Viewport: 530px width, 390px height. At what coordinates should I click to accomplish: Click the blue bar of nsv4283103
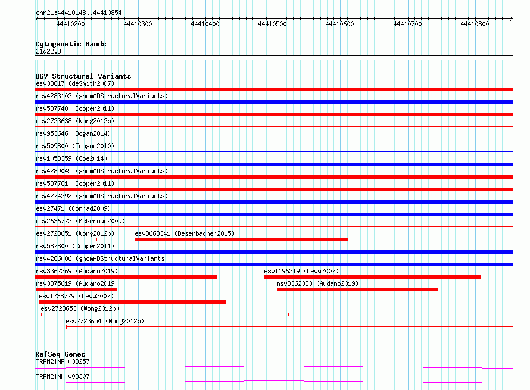[274, 102]
